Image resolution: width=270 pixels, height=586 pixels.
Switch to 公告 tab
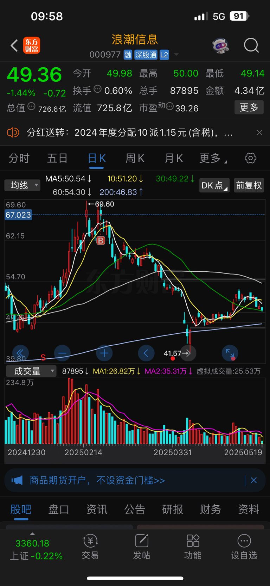(x=135, y=509)
